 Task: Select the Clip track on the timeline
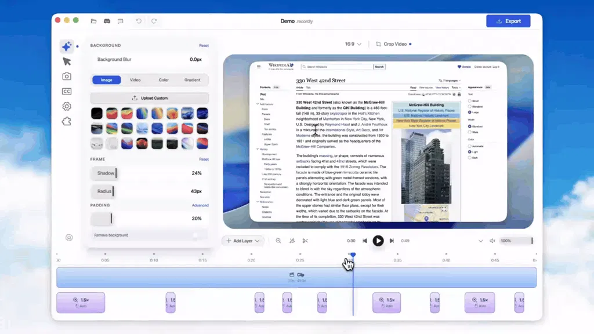tap(296, 277)
